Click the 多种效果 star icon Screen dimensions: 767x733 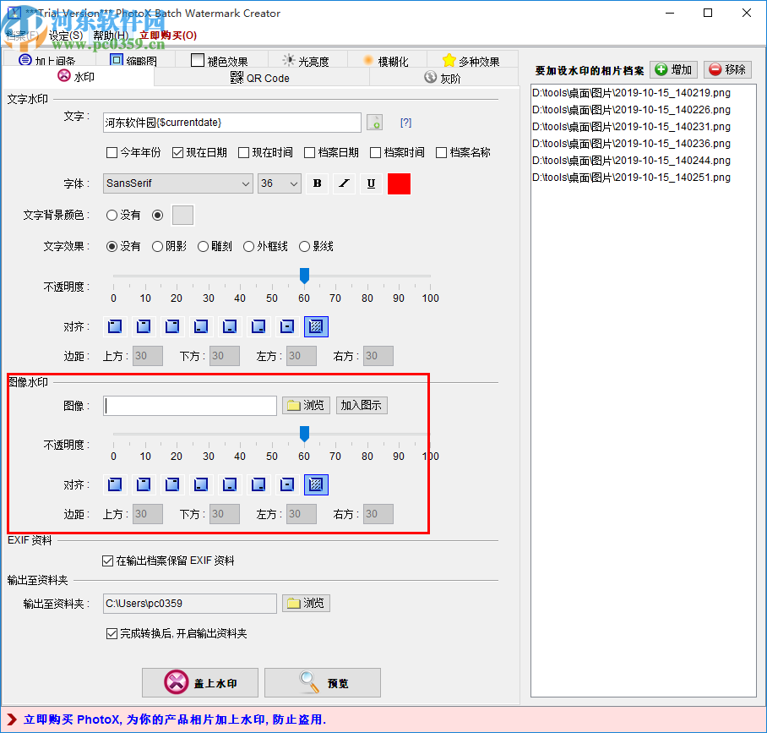448,58
